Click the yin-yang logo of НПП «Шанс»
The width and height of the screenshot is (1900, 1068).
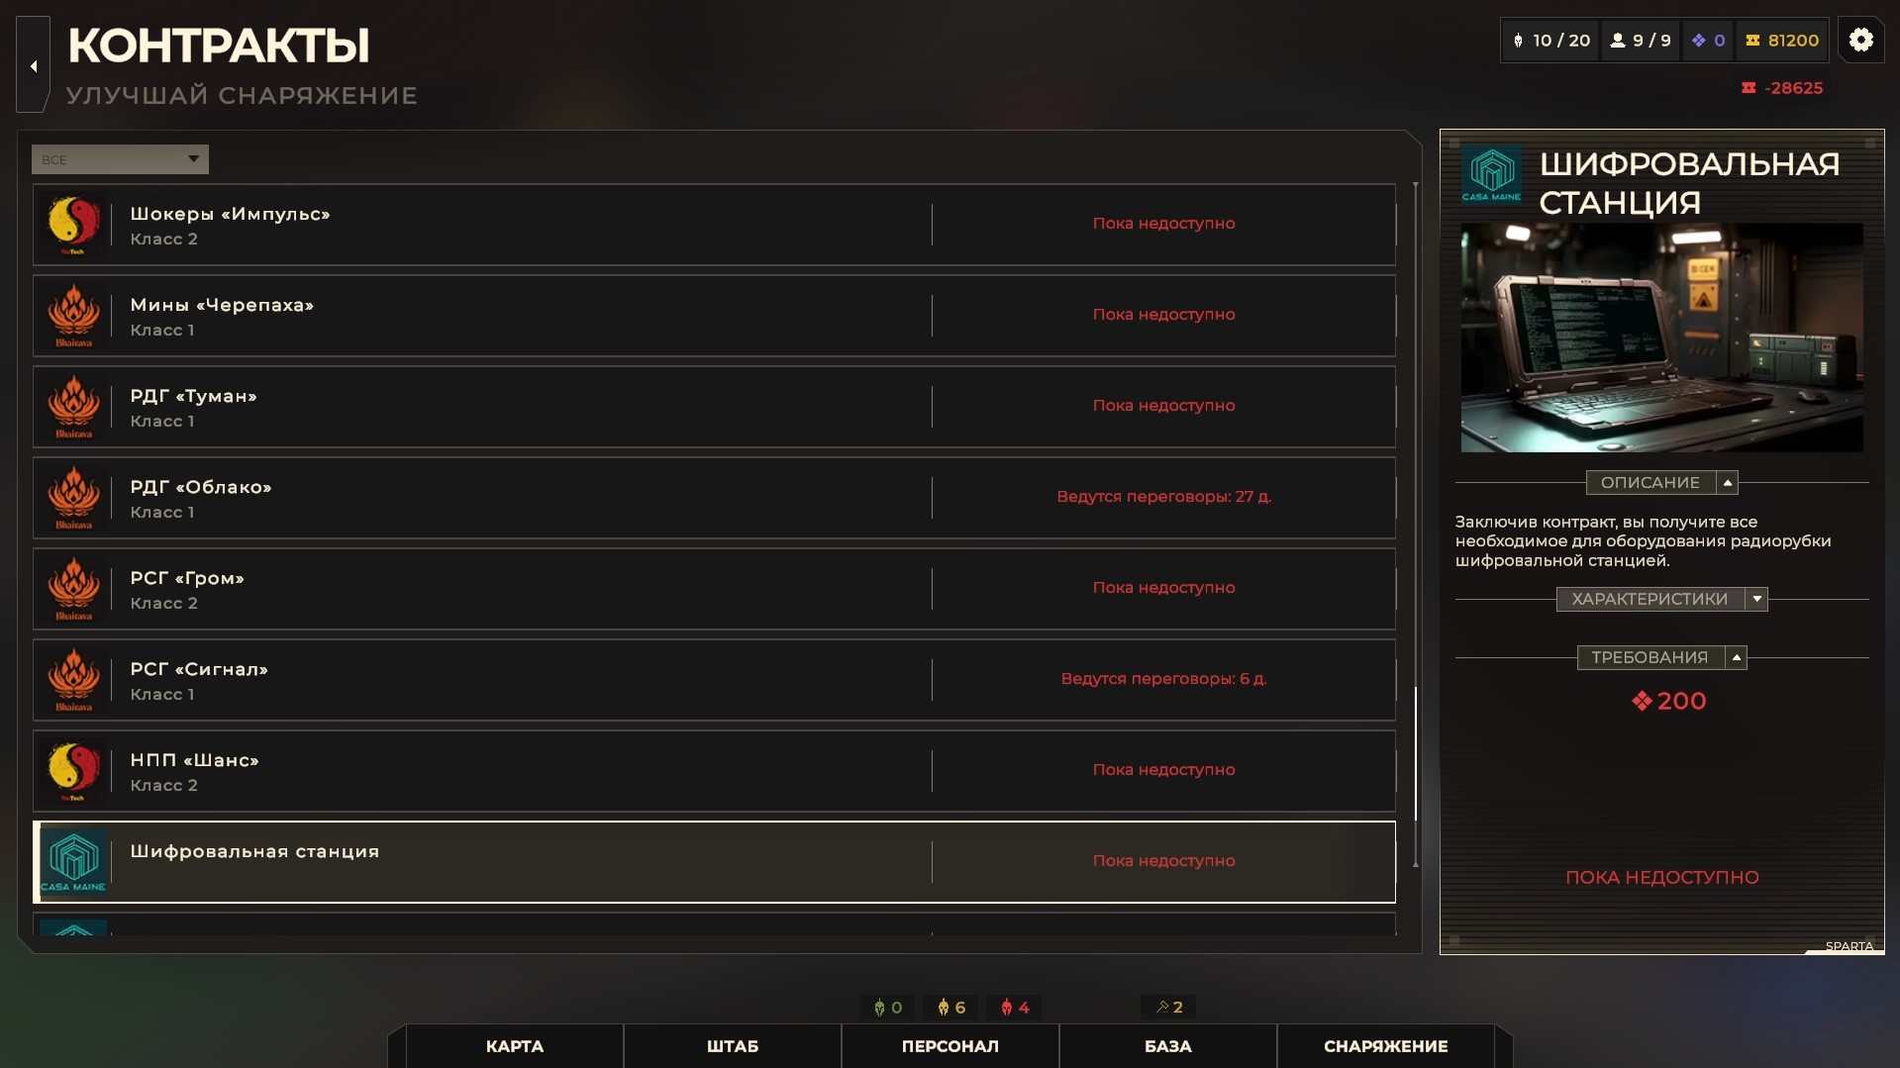point(73,770)
